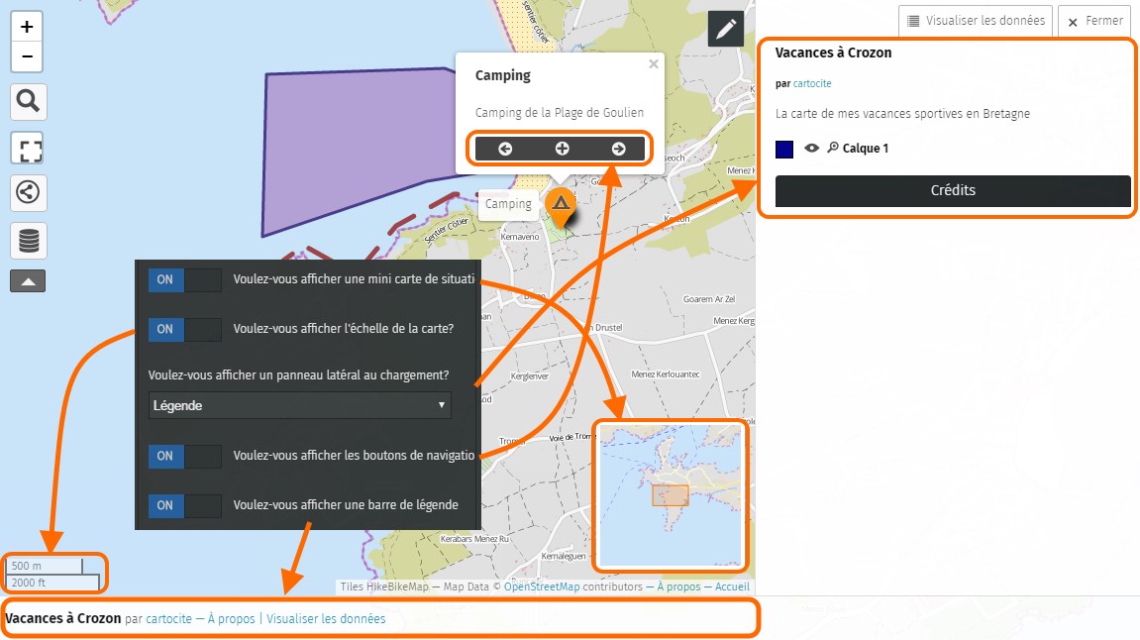This screenshot has width=1140, height=640.
Task: Hide Calque 1 with eye icon
Action: click(x=812, y=149)
